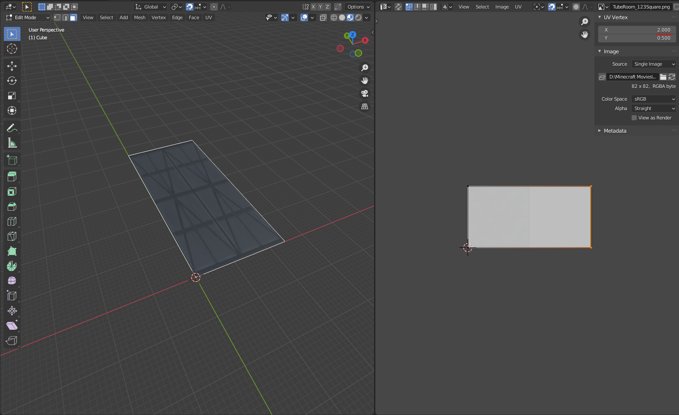
Task: Choose the Smooth vertices tool
Action: (x=12, y=281)
